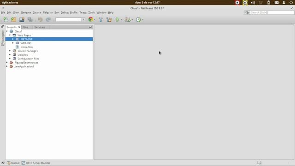Click the Redo toolbar icon

point(48,19)
